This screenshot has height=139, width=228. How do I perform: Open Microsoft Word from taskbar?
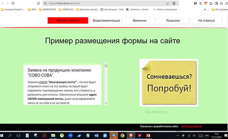[x=96, y=135]
